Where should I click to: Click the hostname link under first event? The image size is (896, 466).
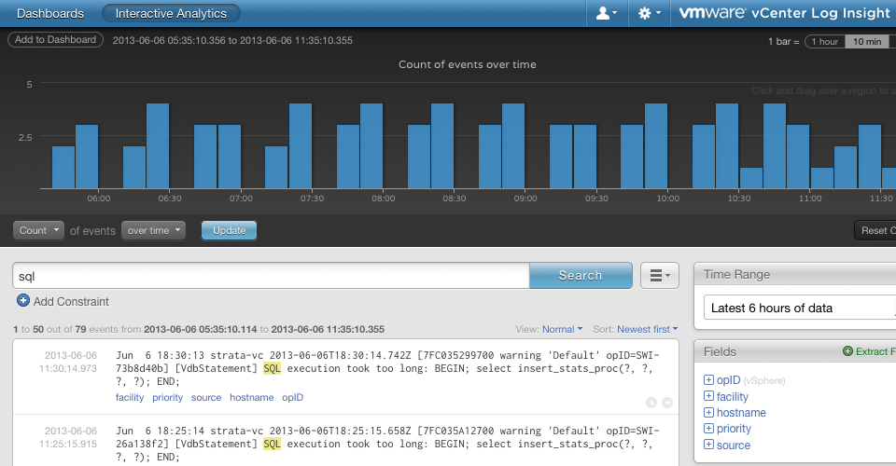[x=251, y=398]
